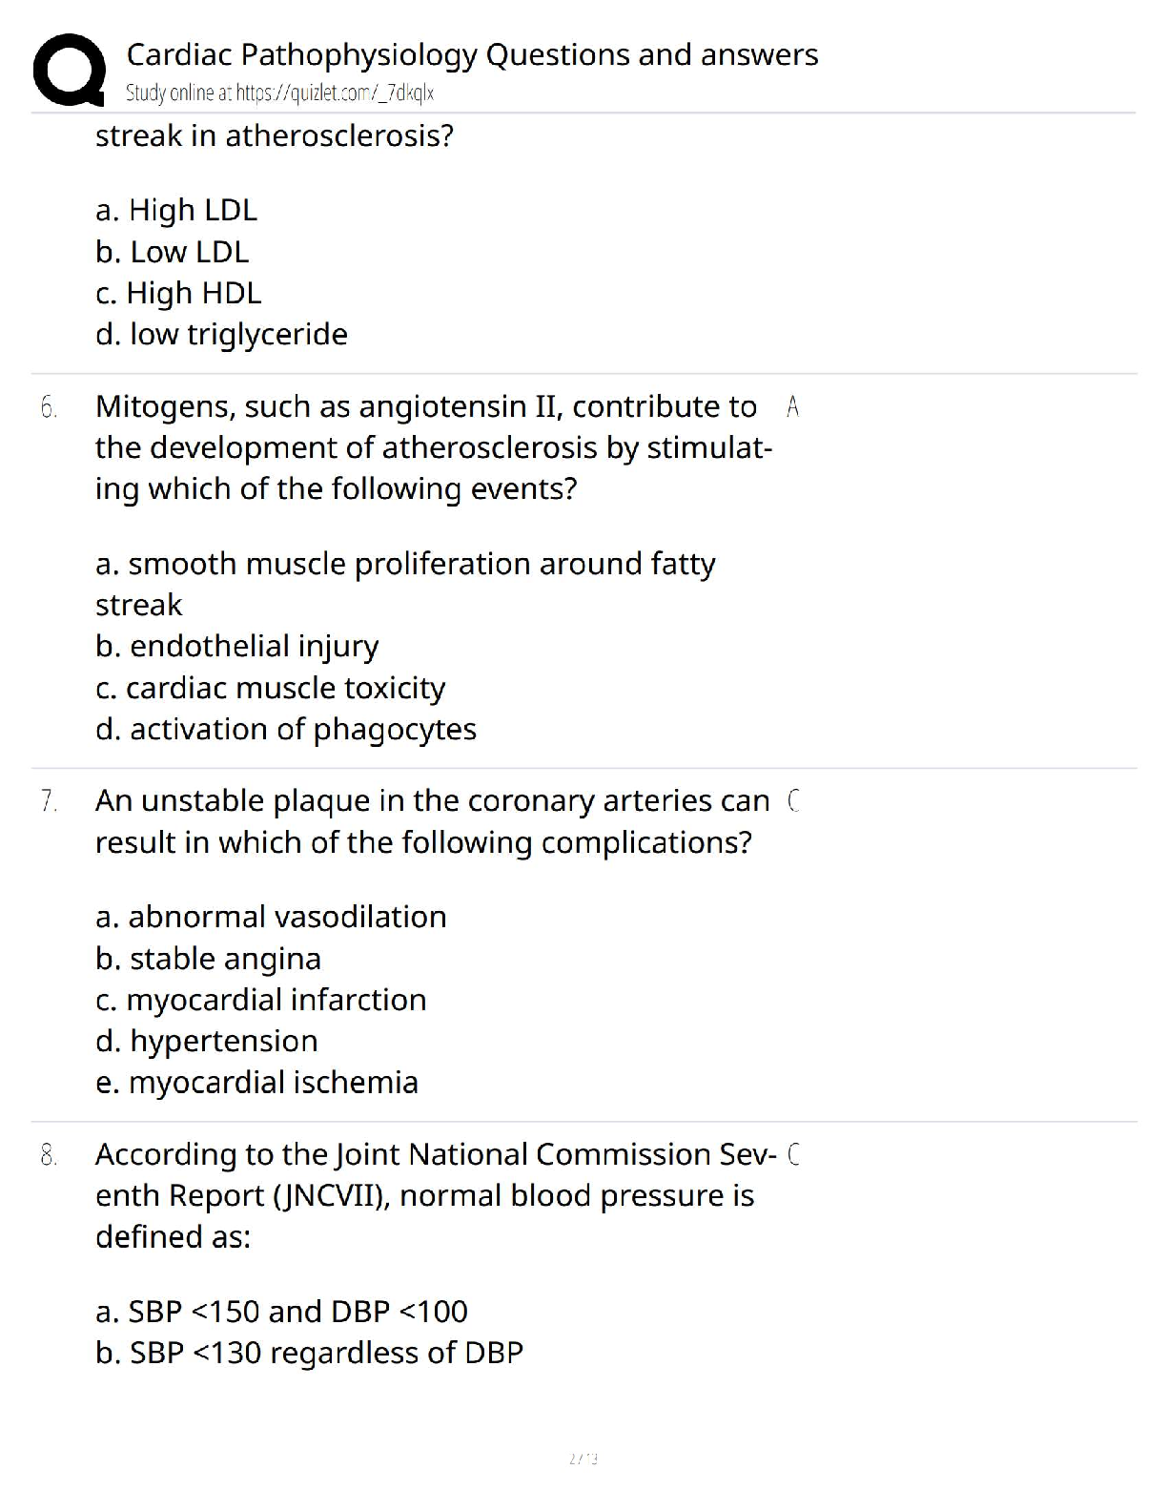Pick 'd. activation of phagocytes' option
Screen dimensions: 1167x1511
pos(286,729)
